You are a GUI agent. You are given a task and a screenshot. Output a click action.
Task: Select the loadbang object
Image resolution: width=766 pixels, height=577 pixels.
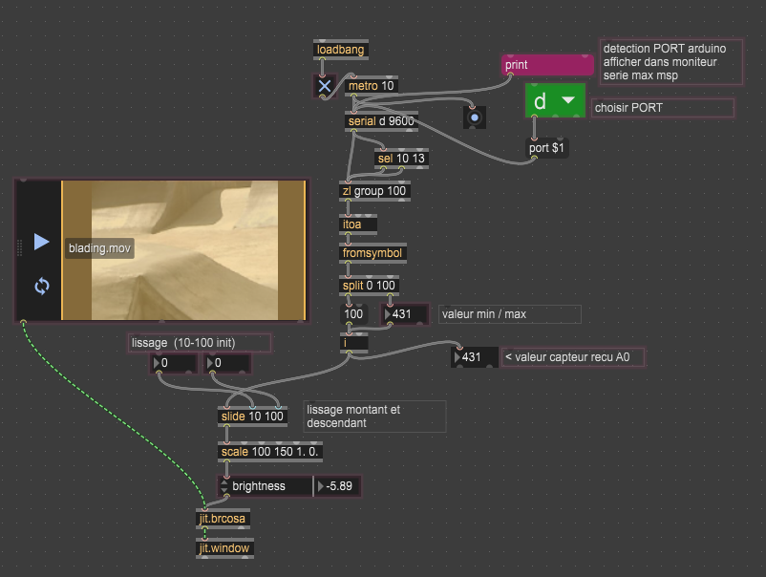340,50
